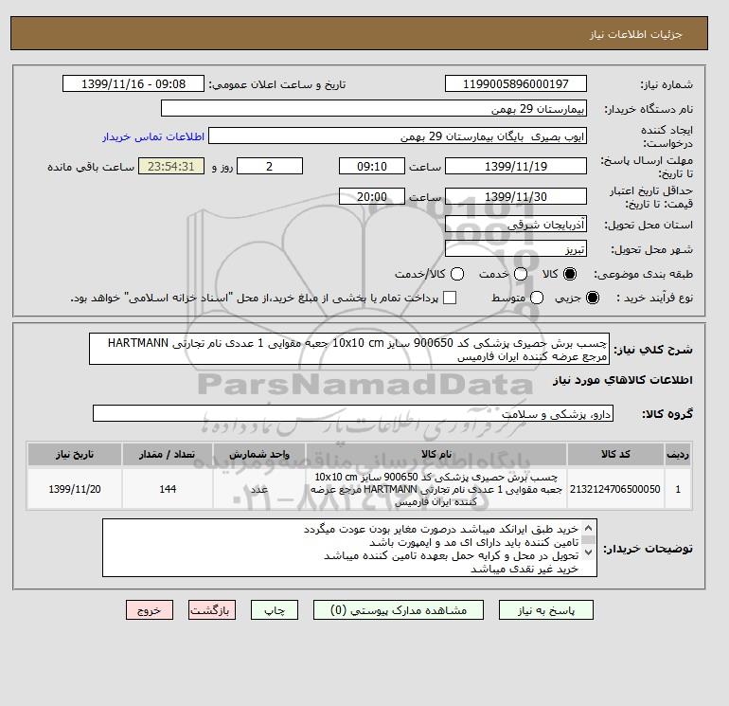
Task: Click the request creator field ایوب بصیری
Action: click(x=398, y=136)
